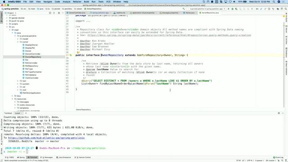This screenshot has height=162, width=288.
Task: Hide the Project tool window
Action: 63,13
